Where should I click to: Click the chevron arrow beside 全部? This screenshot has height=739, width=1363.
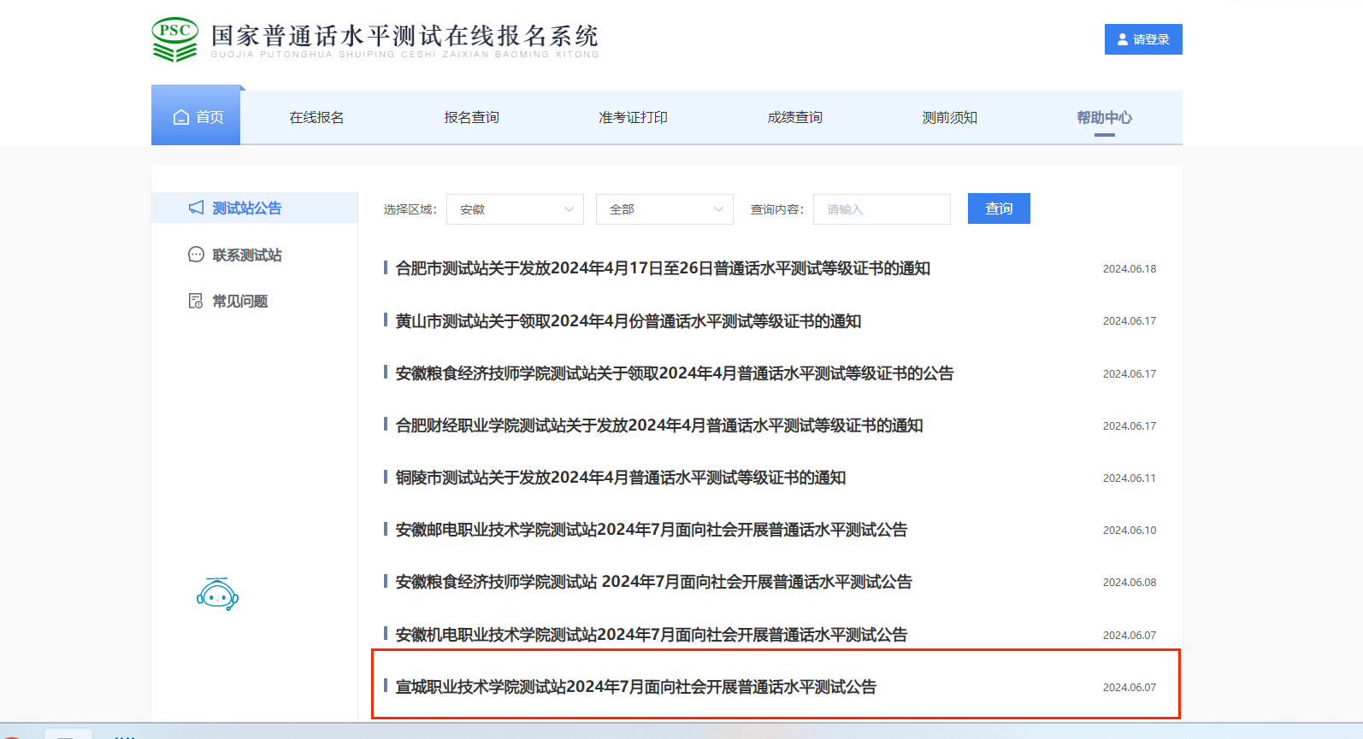[x=718, y=209]
